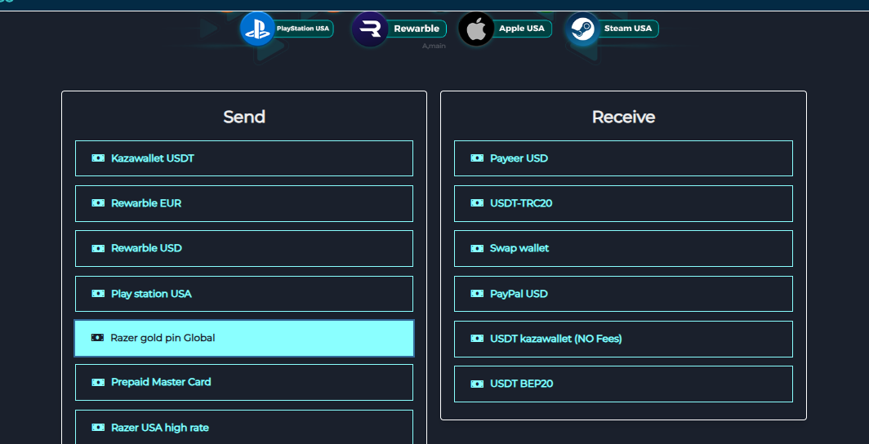Select Rewarble EUR in Send list
This screenshot has width=869, height=444.
pyautogui.click(x=244, y=203)
